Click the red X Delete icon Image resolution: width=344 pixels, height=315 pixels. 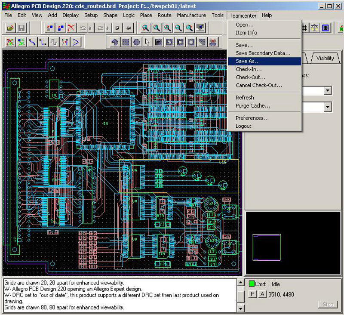(x=71, y=28)
